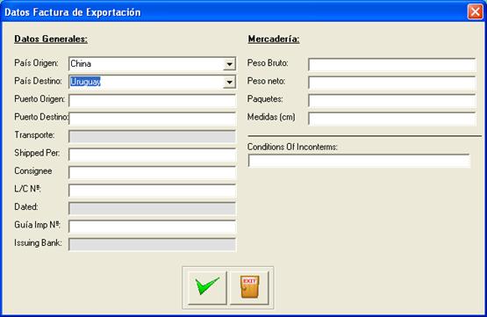The width and height of the screenshot is (487, 317).
Task: Click the greyed Issuing Bank field
Action: point(152,245)
